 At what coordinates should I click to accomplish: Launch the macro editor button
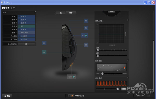[27, 44]
